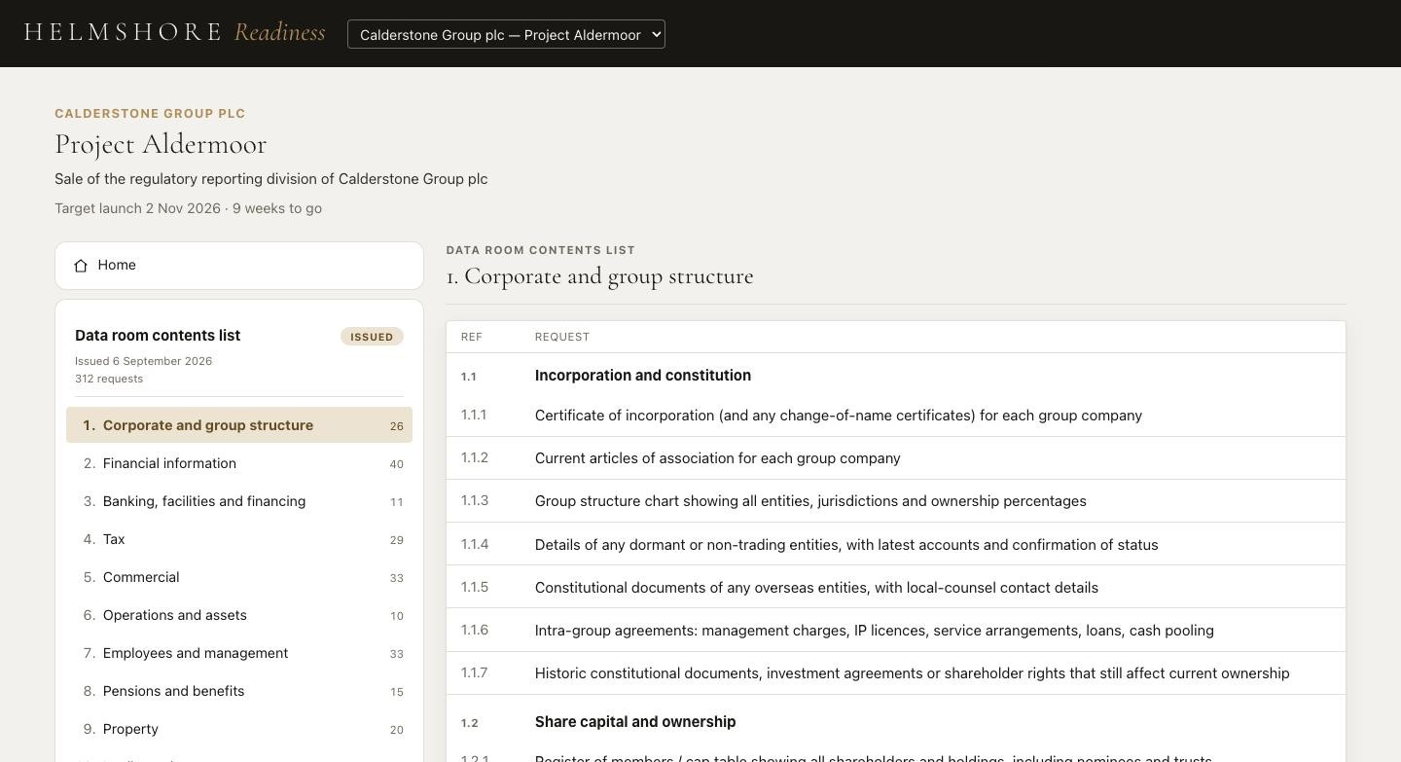The height and width of the screenshot is (762, 1401).
Task: Click the count 26 beside Corporate structure
Action: click(x=396, y=426)
